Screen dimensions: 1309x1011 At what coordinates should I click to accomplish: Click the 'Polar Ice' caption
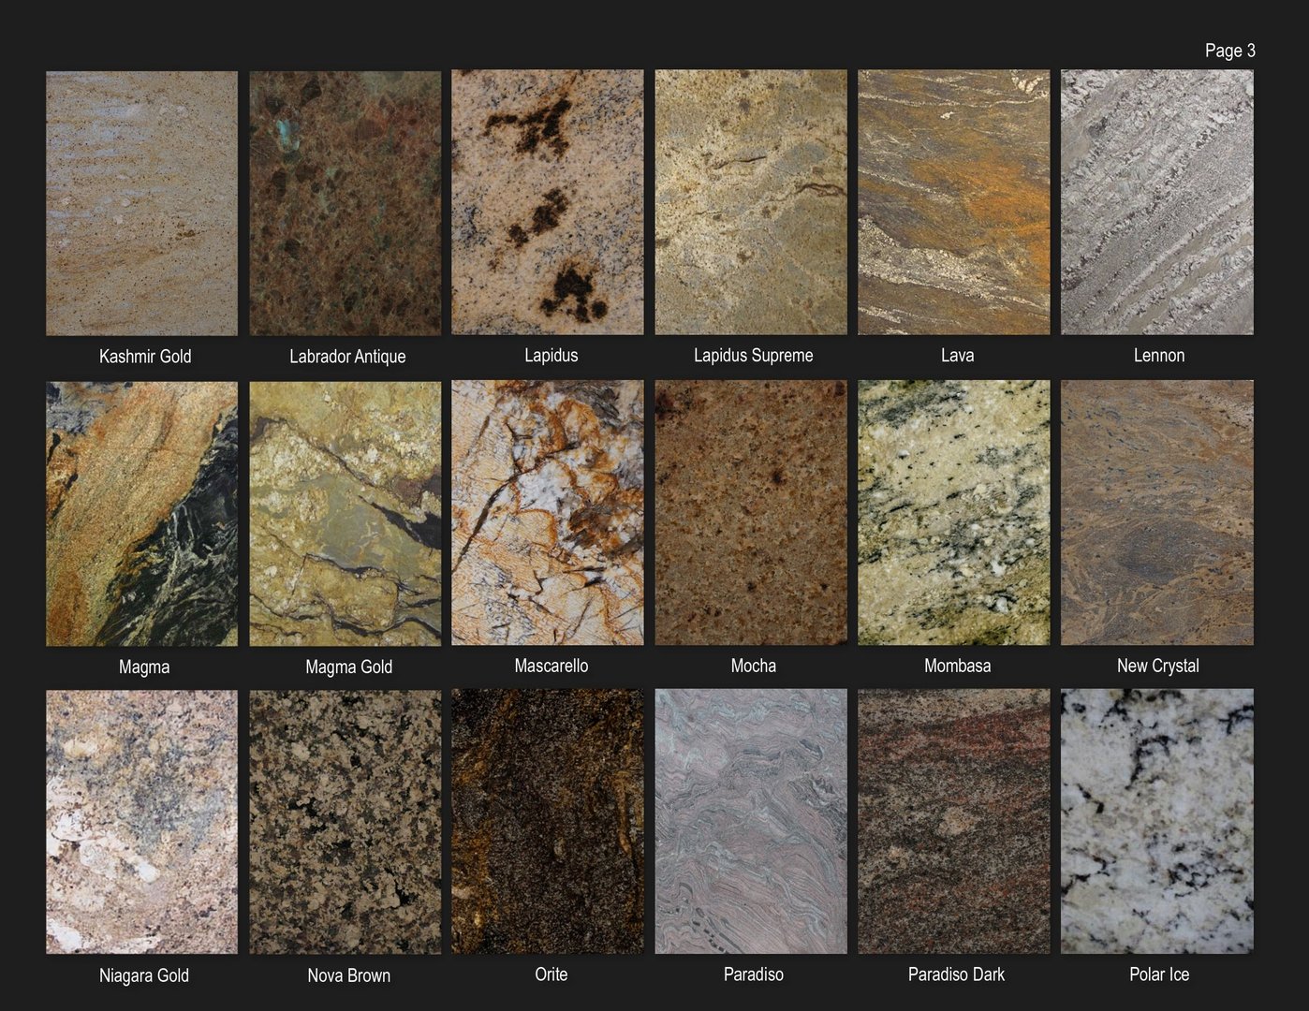tap(1159, 974)
